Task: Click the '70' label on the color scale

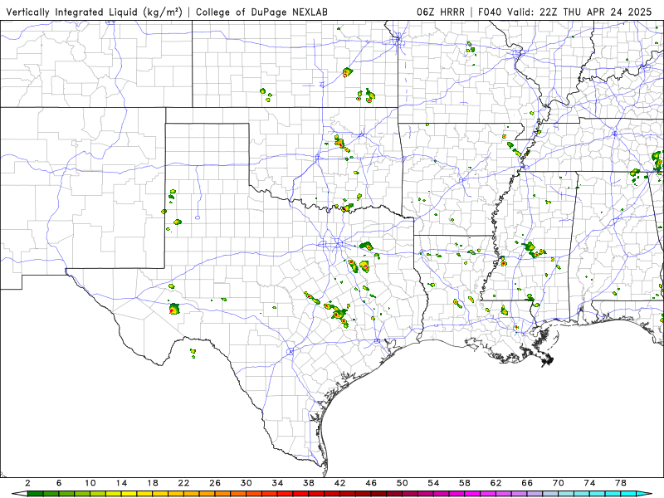Action: [558, 483]
